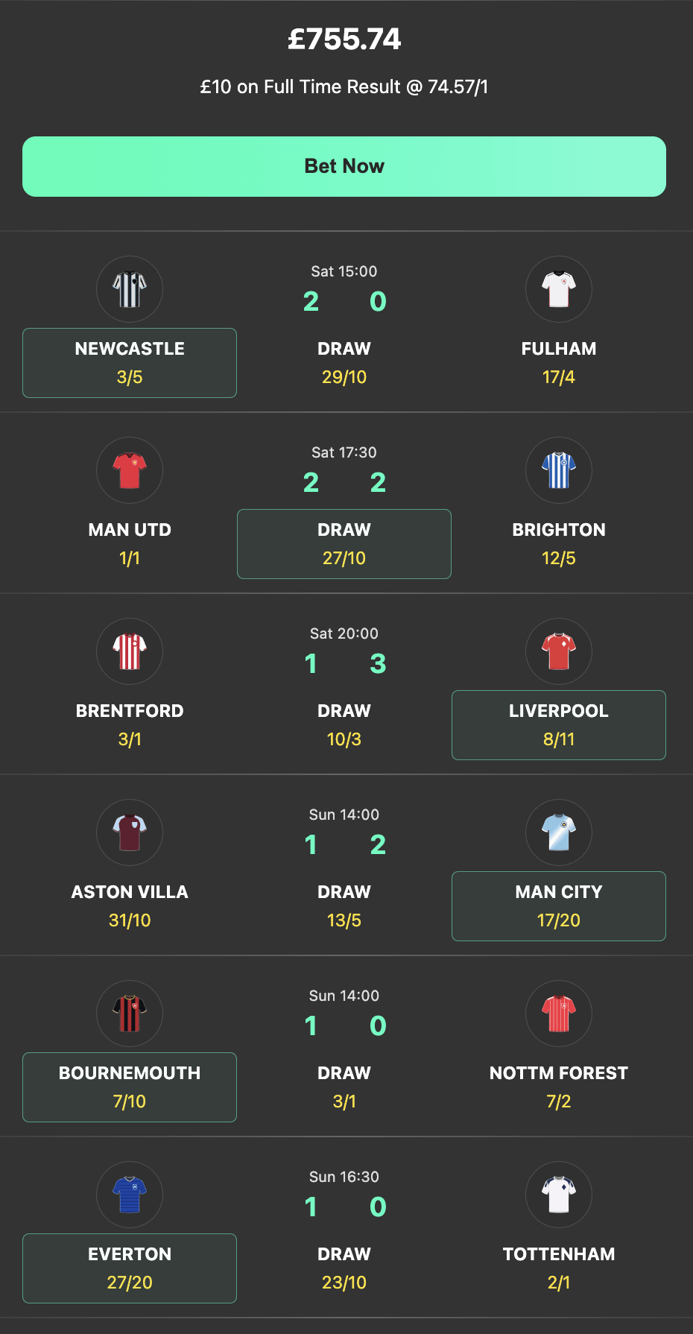
Task: Click the £755.74 returns amount
Action: (344, 39)
